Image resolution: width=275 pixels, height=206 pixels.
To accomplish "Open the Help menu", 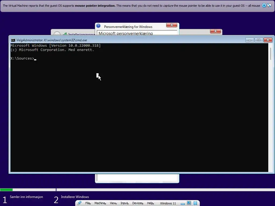I will (x=150, y=203).
